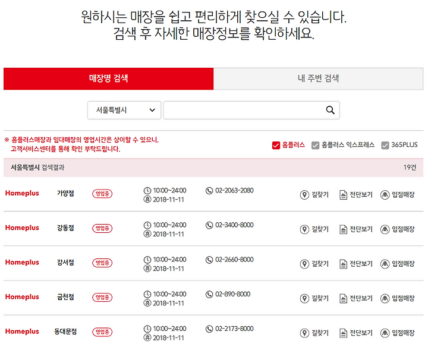
Task: Toggle the 홈플러스 익스프레스 checkbox
Action: (315, 145)
